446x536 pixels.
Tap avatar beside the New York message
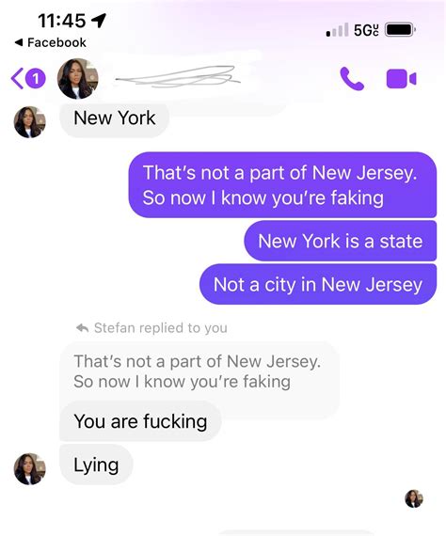coord(30,121)
